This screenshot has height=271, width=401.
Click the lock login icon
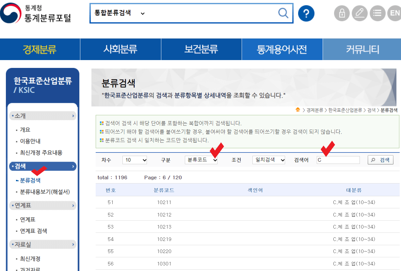tap(342, 13)
